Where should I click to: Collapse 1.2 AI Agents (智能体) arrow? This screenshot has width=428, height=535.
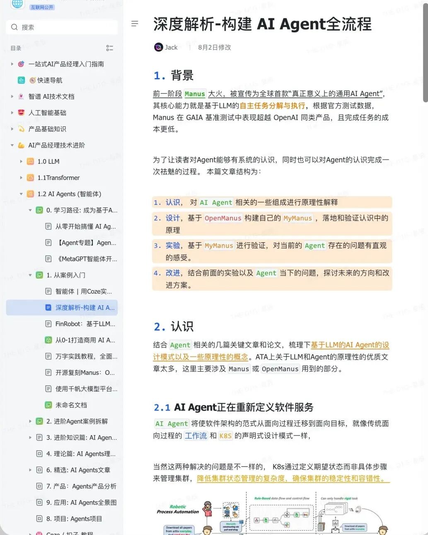[x=21, y=194]
